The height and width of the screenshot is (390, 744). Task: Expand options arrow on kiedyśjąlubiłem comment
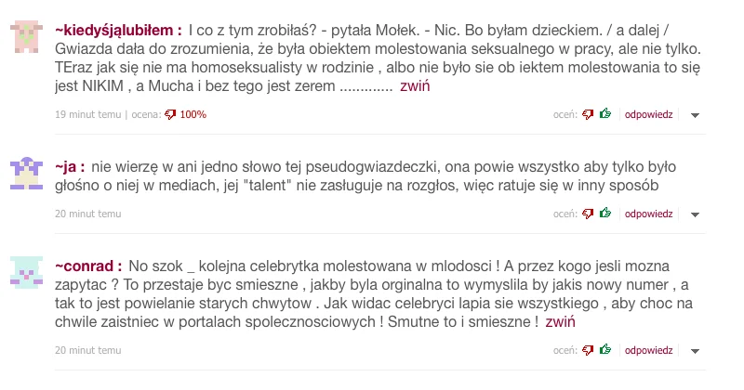tap(695, 115)
